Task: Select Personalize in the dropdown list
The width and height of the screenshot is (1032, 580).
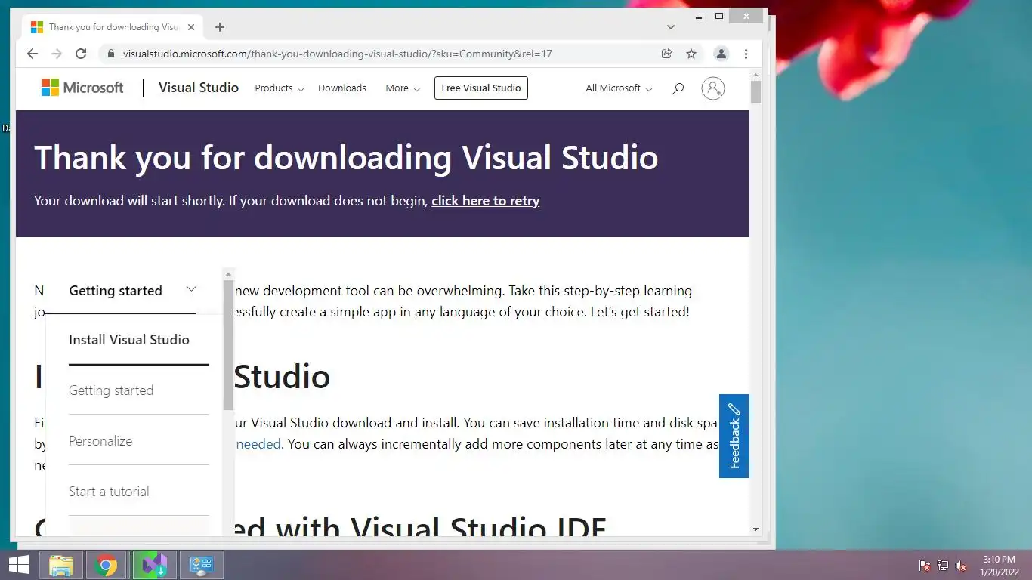Action: tap(100, 441)
